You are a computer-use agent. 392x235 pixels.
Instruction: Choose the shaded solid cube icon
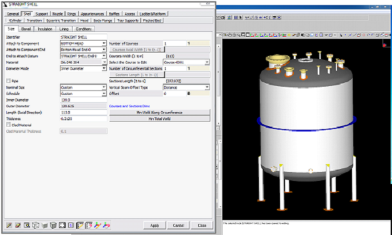(x=44, y=226)
